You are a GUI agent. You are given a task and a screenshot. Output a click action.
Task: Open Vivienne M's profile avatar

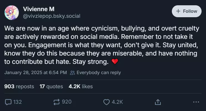click(x=12, y=12)
